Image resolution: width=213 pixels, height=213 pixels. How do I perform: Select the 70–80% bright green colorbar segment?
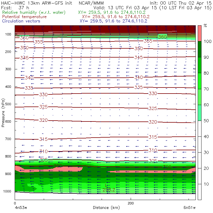click(199, 81)
